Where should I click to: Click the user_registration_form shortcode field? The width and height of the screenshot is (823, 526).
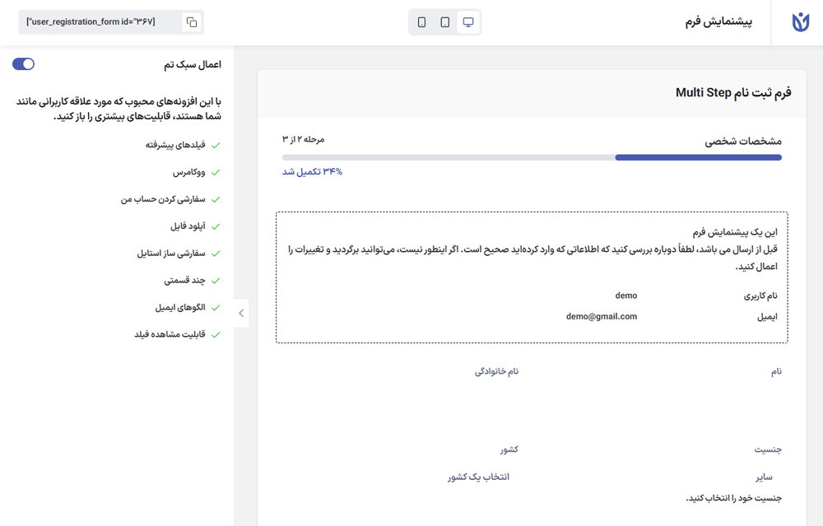99,22
